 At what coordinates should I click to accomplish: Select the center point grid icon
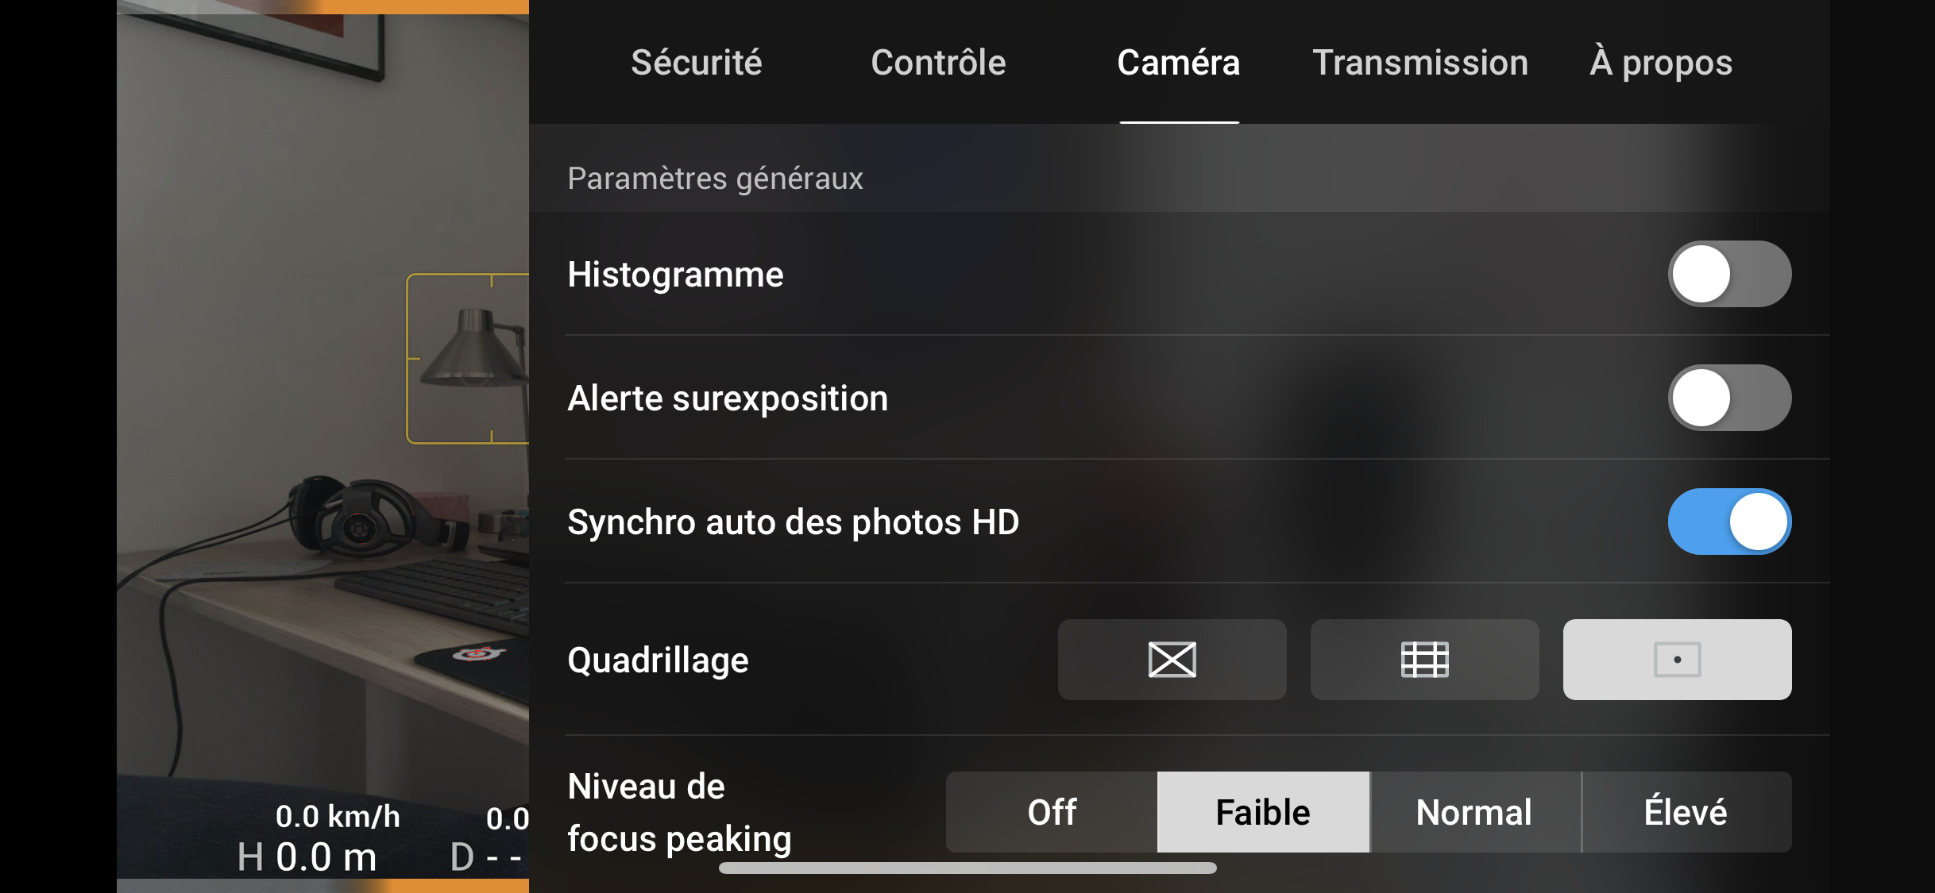tap(1676, 660)
